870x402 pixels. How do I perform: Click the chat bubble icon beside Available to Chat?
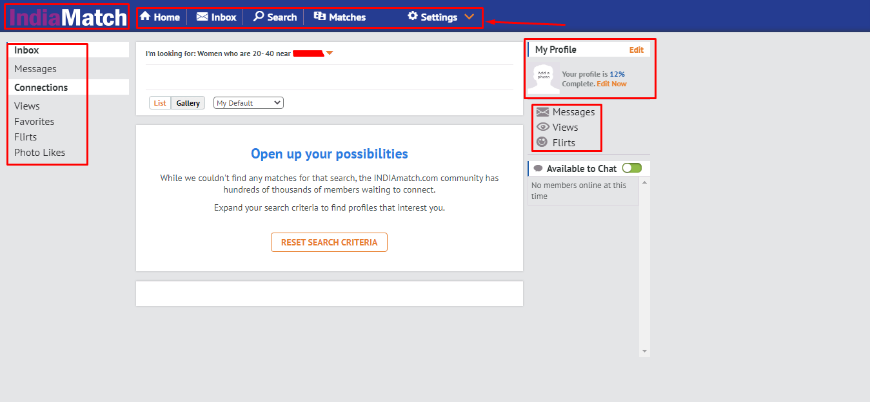click(x=539, y=169)
